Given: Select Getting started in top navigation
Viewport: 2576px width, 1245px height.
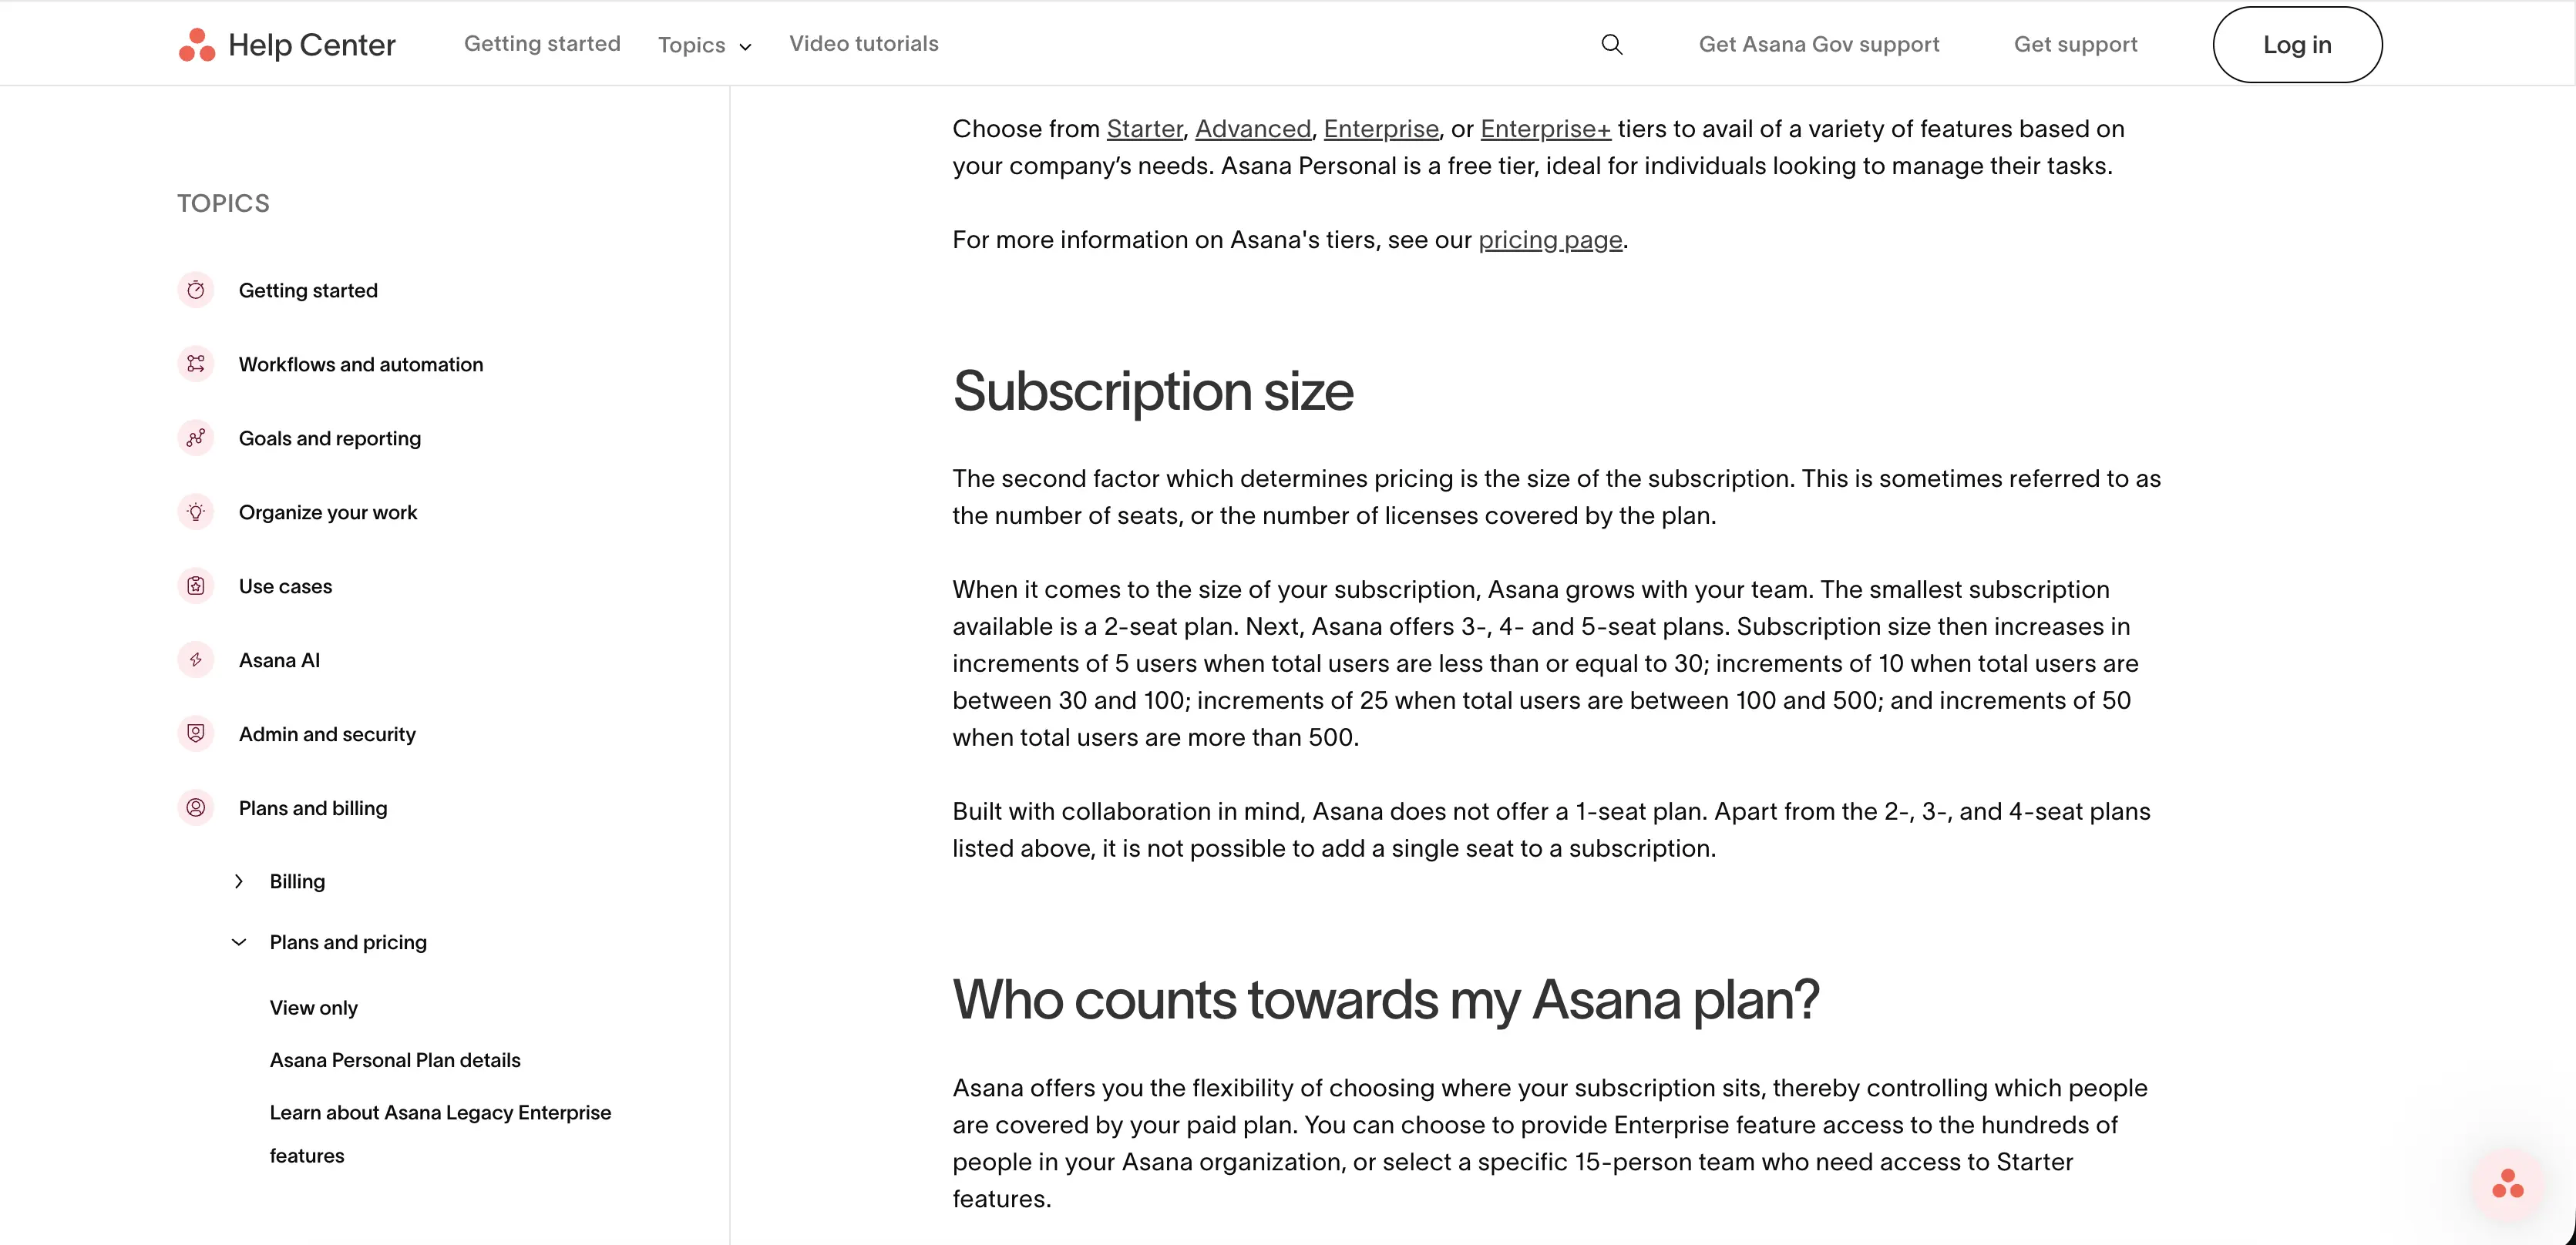Looking at the screenshot, I should click(542, 44).
